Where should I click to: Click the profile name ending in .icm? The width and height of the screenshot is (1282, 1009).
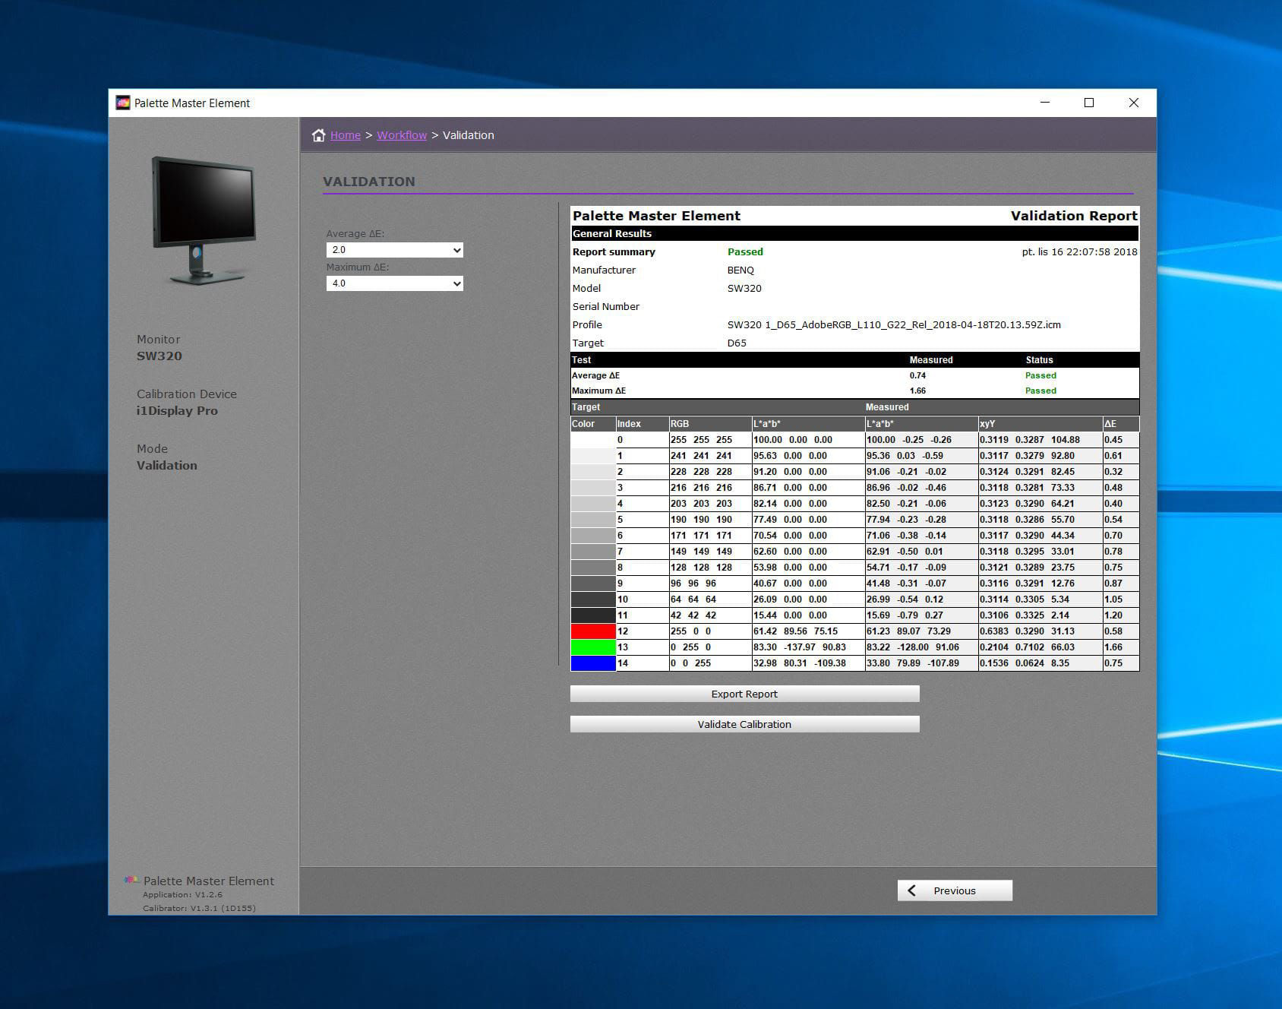pyautogui.click(x=894, y=324)
